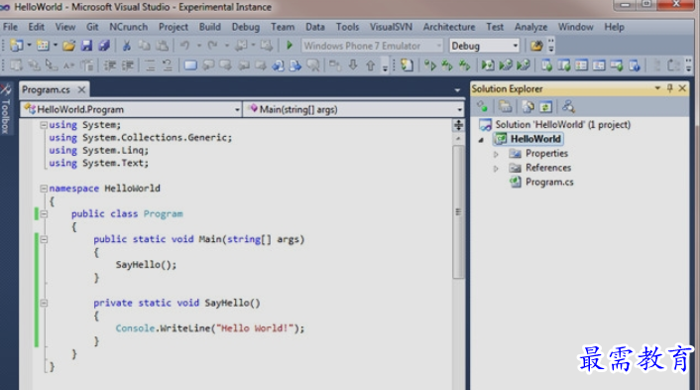The width and height of the screenshot is (700, 390).
Task: Open the NCrunch menu
Action: [x=129, y=27]
